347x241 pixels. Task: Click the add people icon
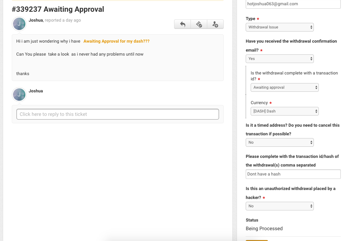pos(215,24)
